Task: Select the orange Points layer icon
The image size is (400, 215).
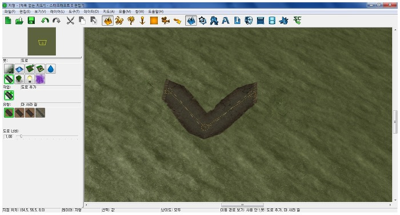Action: [142, 21]
